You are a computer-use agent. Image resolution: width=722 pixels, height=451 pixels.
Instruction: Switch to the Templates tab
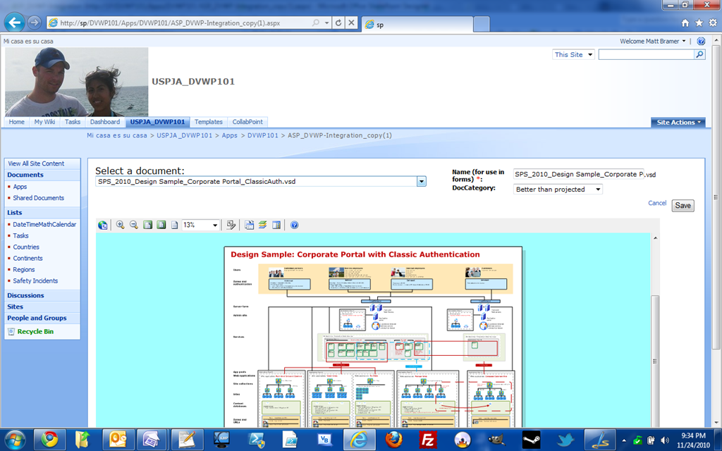(x=208, y=122)
